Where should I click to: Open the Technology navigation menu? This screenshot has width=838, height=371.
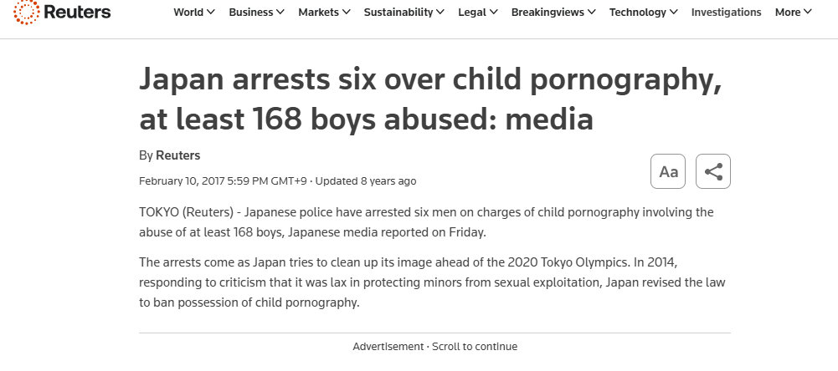644,13
